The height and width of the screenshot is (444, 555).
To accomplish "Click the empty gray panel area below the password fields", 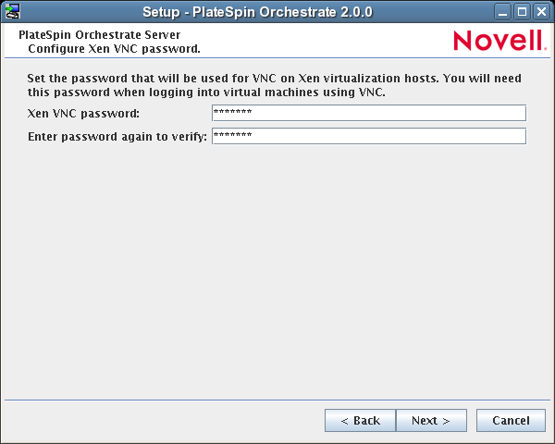I will tap(277, 268).
